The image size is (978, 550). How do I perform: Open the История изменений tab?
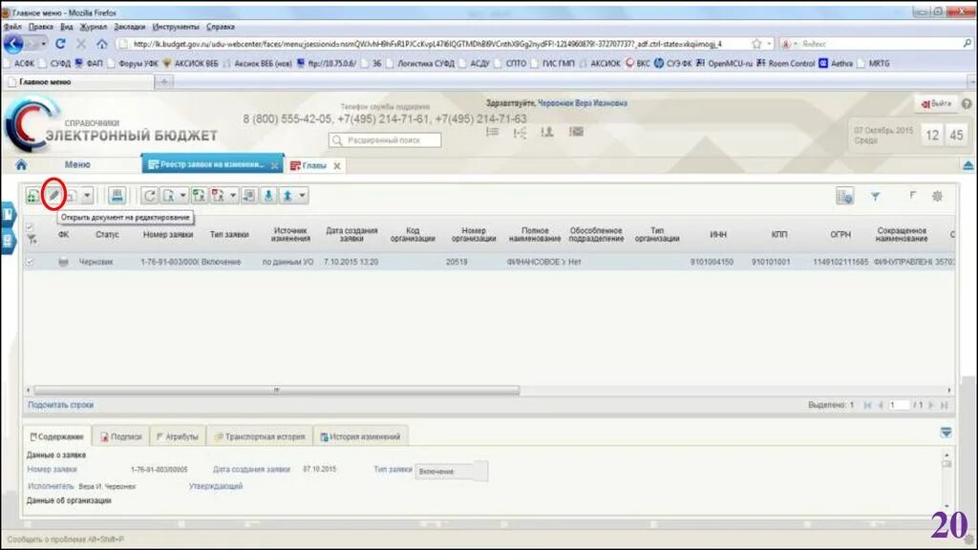point(360,436)
